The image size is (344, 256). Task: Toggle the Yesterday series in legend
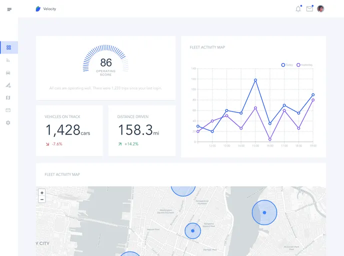tap(304, 65)
